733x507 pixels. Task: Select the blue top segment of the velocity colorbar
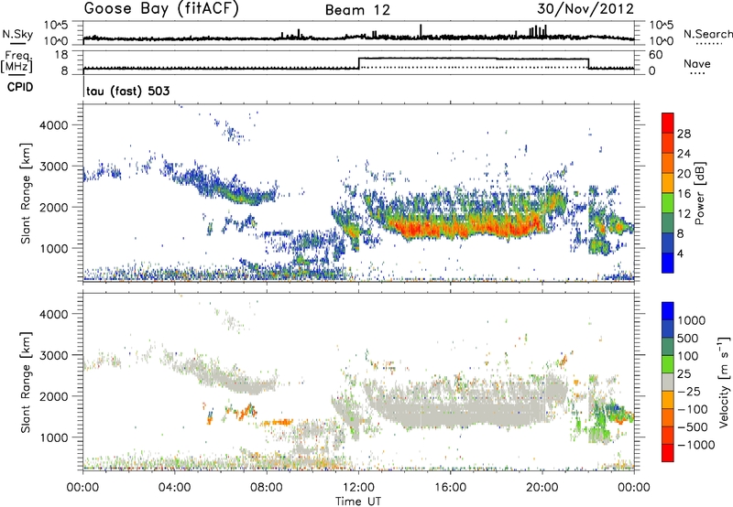(x=668, y=311)
